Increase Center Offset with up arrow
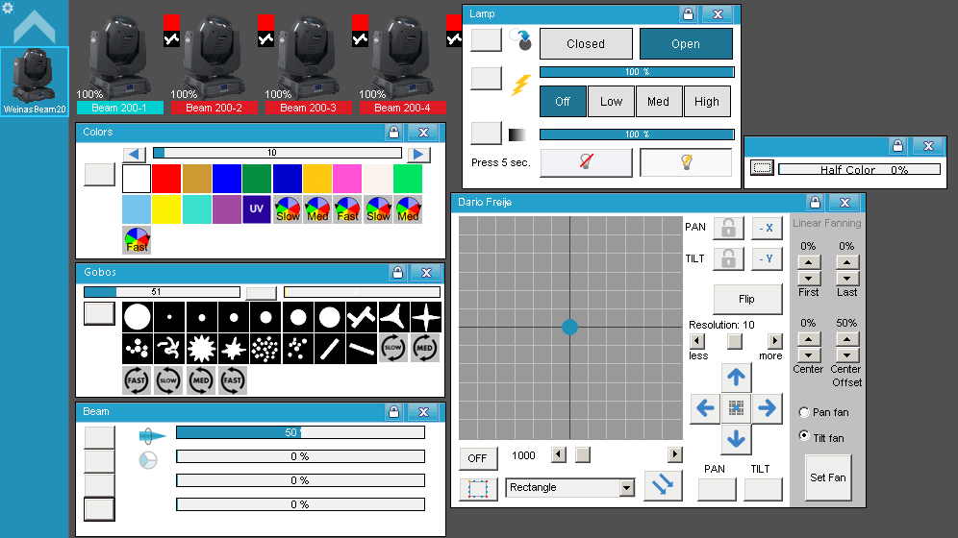This screenshot has width=958, height=538. coord(846,339)
